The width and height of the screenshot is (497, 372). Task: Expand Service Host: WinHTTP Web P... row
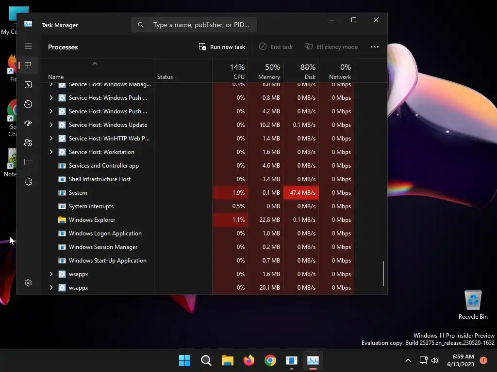pyautogui.click(x=51, y=139)
